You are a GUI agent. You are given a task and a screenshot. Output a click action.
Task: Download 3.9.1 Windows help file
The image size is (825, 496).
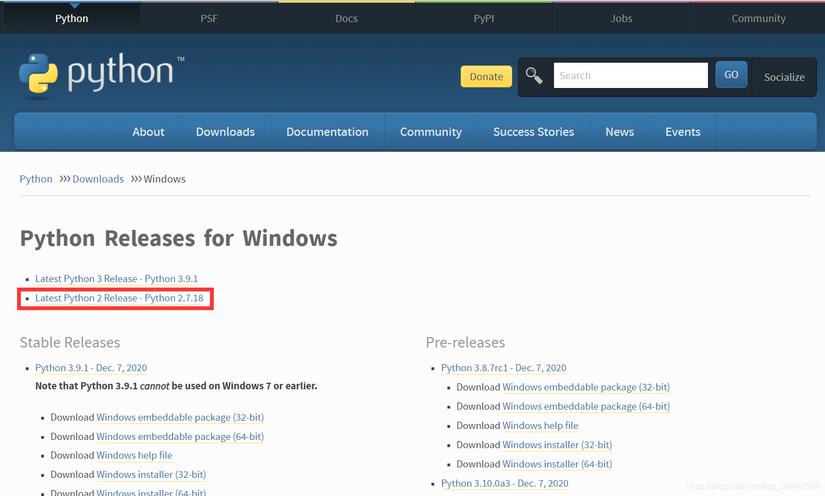coord(135,455)
